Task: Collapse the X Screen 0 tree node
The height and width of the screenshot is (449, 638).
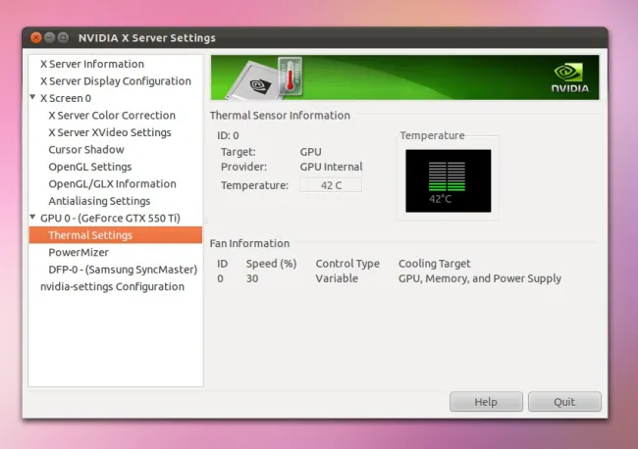Action: 33,98
